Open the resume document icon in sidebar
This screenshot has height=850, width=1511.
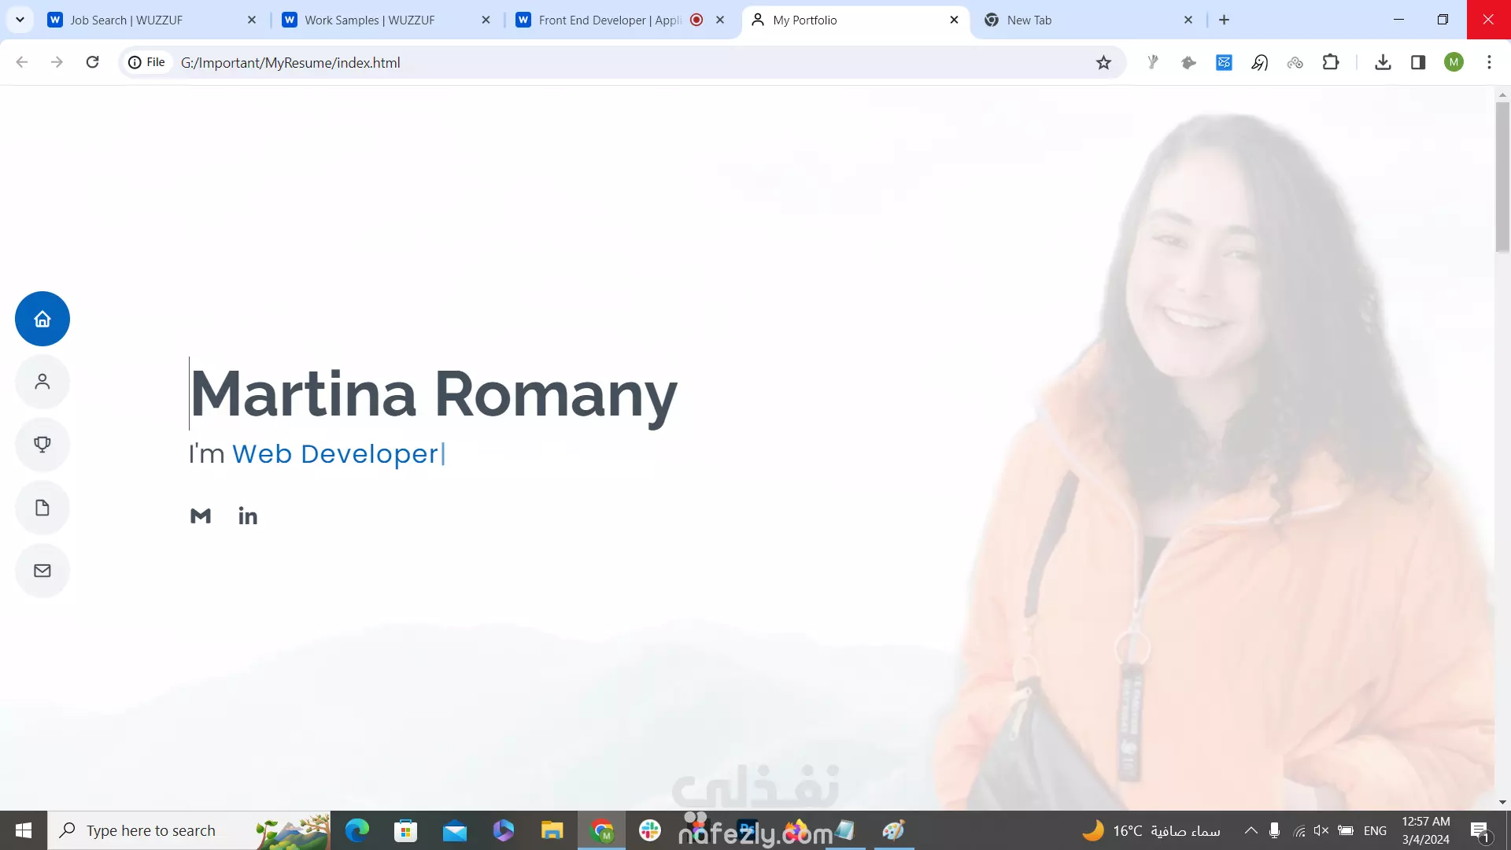[42, 508]
